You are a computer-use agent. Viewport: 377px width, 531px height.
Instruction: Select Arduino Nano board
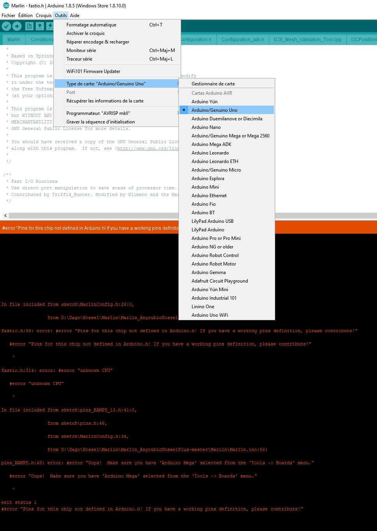coord(227,127)
